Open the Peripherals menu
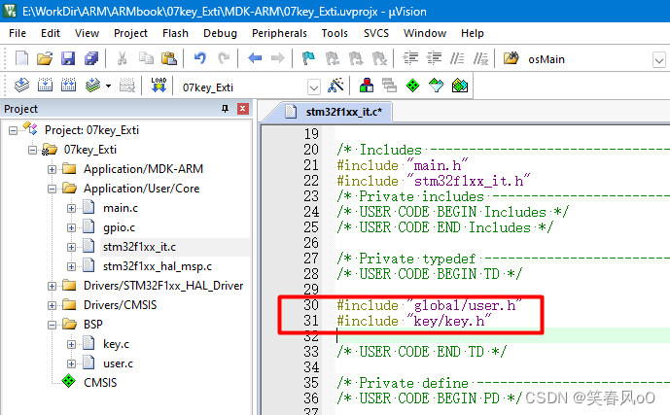670x415 pixels. point(279,33)
